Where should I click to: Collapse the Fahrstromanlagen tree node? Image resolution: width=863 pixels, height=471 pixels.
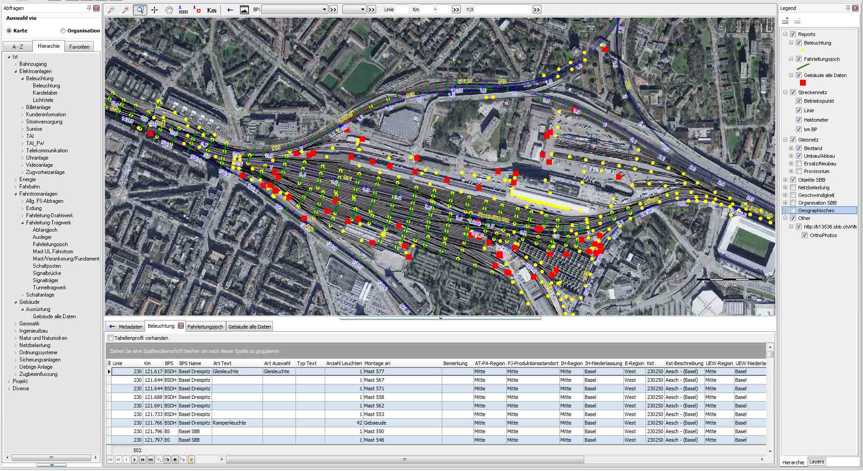(x=15, y=194)
